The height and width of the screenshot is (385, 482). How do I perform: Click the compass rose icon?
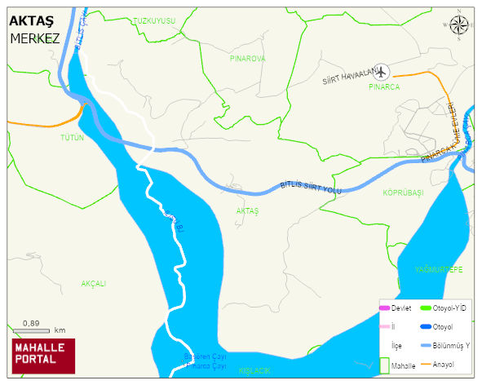[459, 25]
